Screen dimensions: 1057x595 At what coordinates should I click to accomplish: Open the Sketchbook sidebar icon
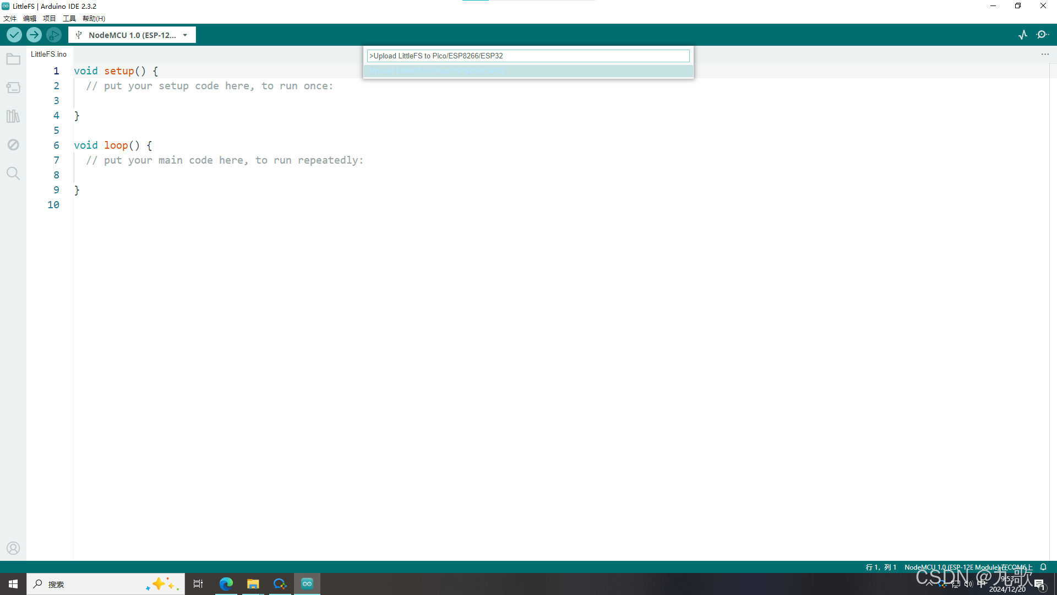13,59
